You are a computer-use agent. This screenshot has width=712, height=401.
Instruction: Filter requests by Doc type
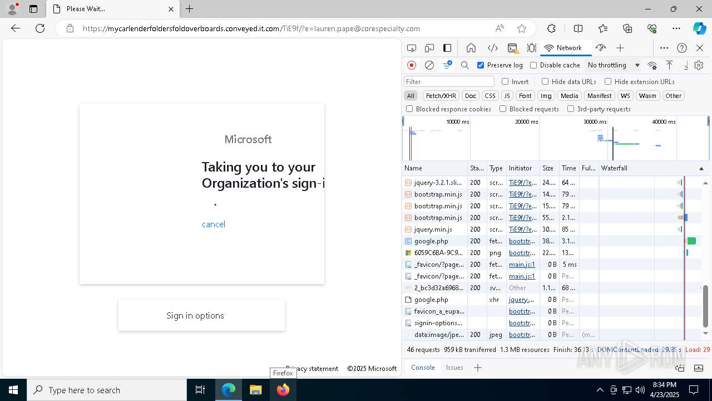471,96
